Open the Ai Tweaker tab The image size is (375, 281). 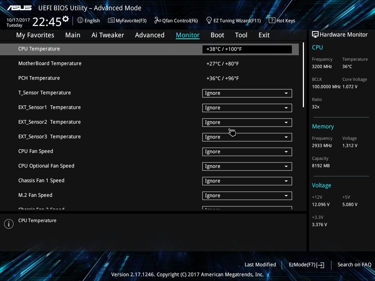point(108,35)
